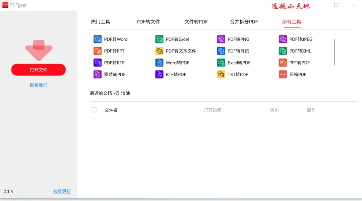Click the 压缩PDF tool icon
This screenshot has width=362, height=201.
[x=283, y=74]
